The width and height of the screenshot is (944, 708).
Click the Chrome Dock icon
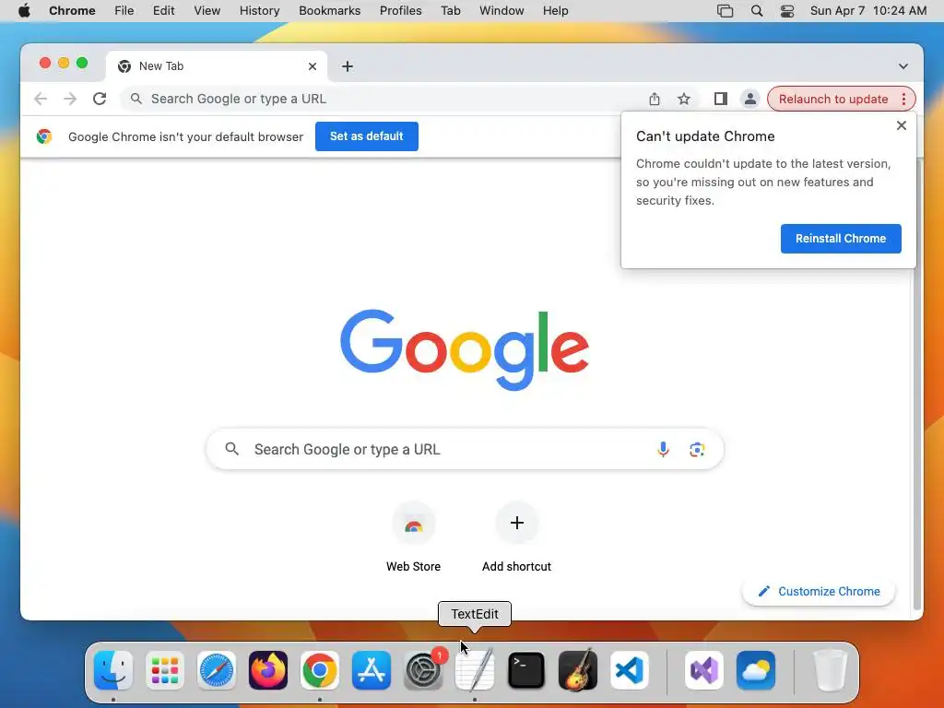tap(320, 670)
